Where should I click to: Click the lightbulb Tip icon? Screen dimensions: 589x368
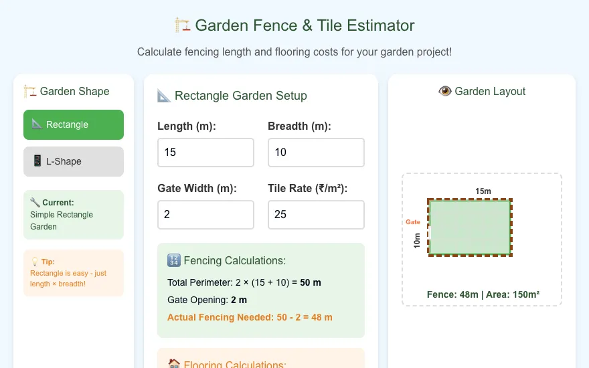[x=35, y=262]
